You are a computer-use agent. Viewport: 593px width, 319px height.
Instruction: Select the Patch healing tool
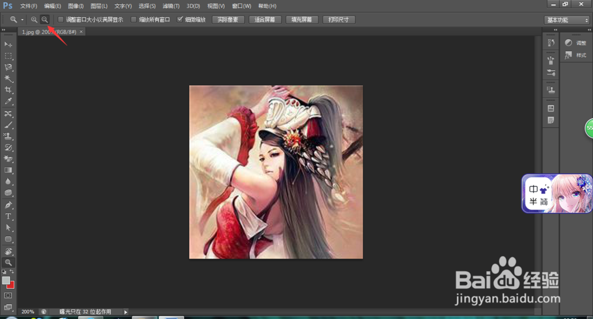click(x=8, y=114)
